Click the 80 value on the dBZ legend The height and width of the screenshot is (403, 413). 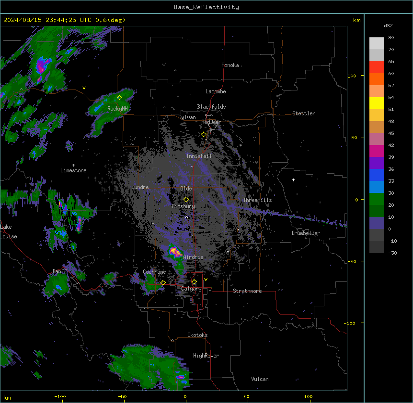(x=391, y=38)
